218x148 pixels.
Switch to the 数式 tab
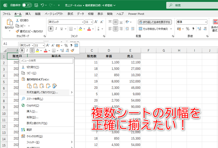70,14
